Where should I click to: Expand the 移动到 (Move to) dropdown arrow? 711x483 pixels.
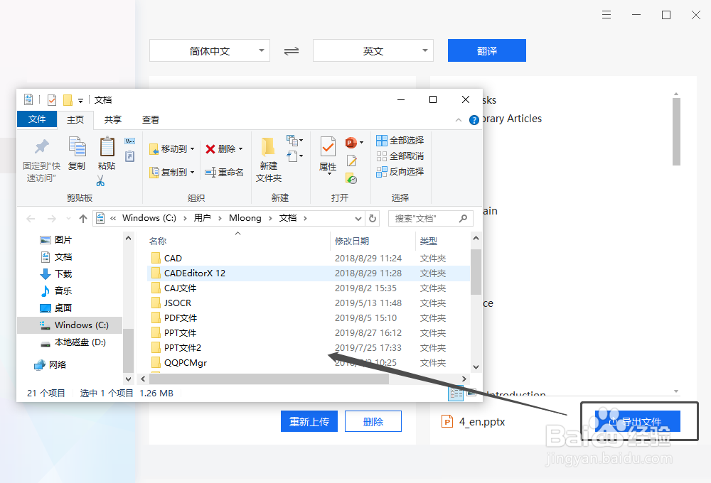(191, 148)
